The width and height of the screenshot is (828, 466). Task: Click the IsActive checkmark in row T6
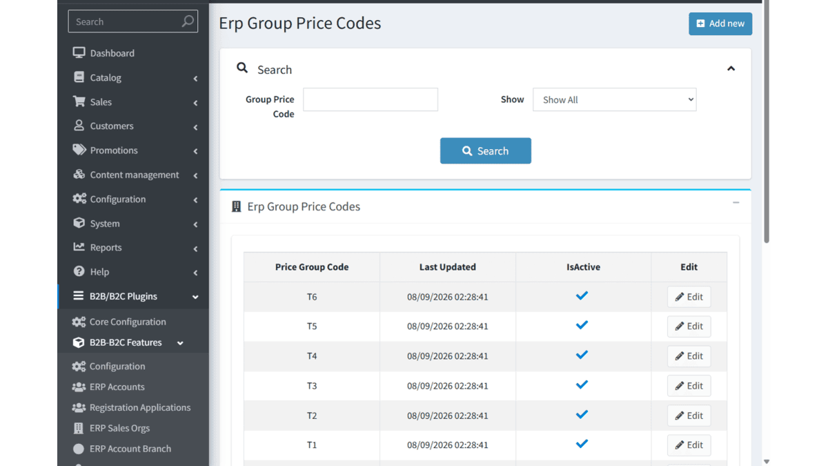pos(582,295)
